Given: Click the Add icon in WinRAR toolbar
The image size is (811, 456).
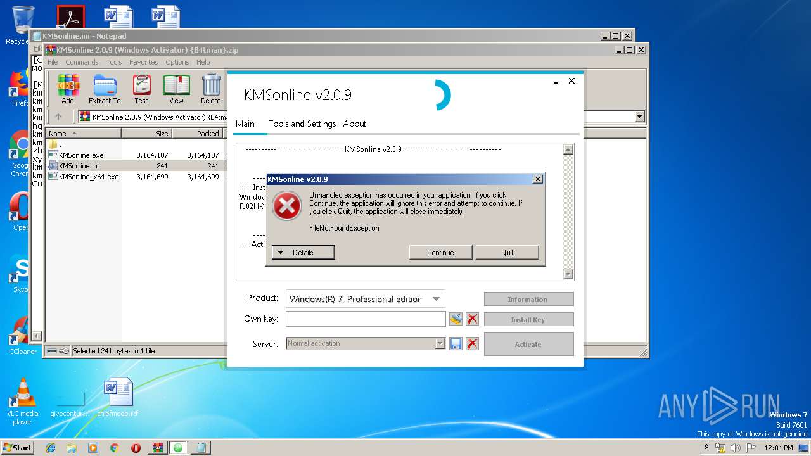Looking at the screenshot, I should (x=68, y=89).
